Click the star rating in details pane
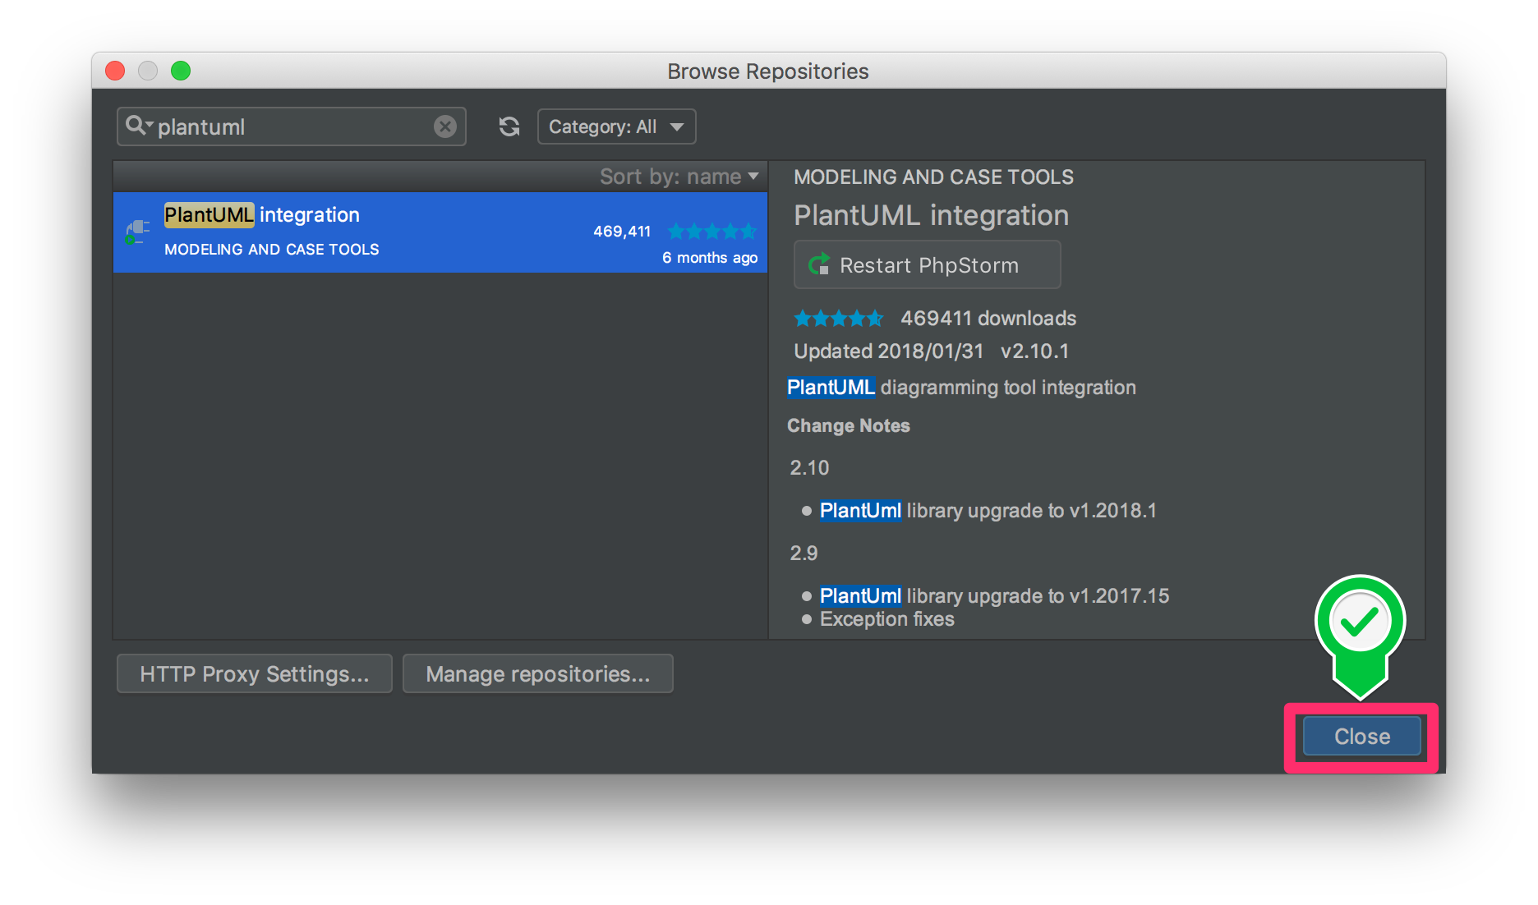1538x905 pixels. click(x=839, y=318)
